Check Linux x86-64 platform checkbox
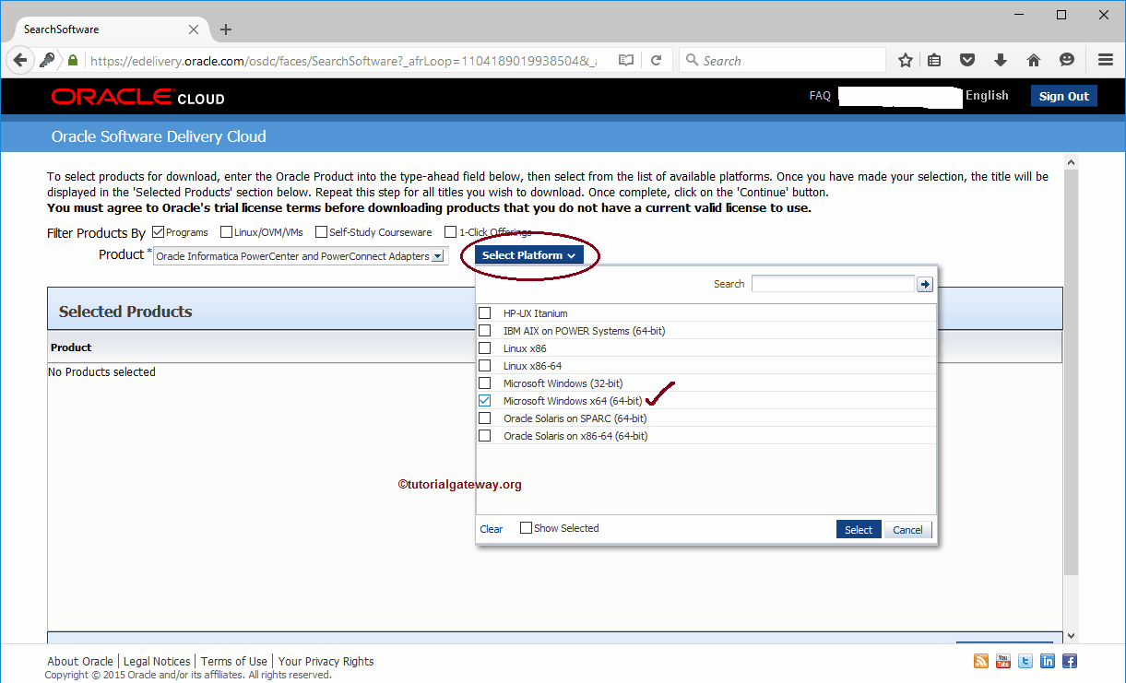This screenshot has height=683, width=1126. [x=485, y=366]
